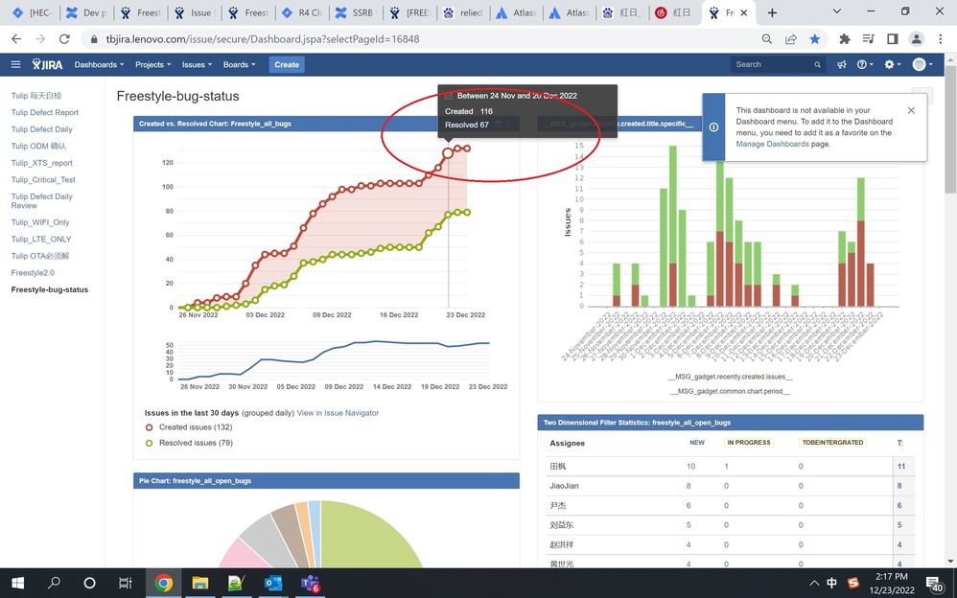
Task: Select Tulip Defect Report dashboard
Action: pos(44,112)
